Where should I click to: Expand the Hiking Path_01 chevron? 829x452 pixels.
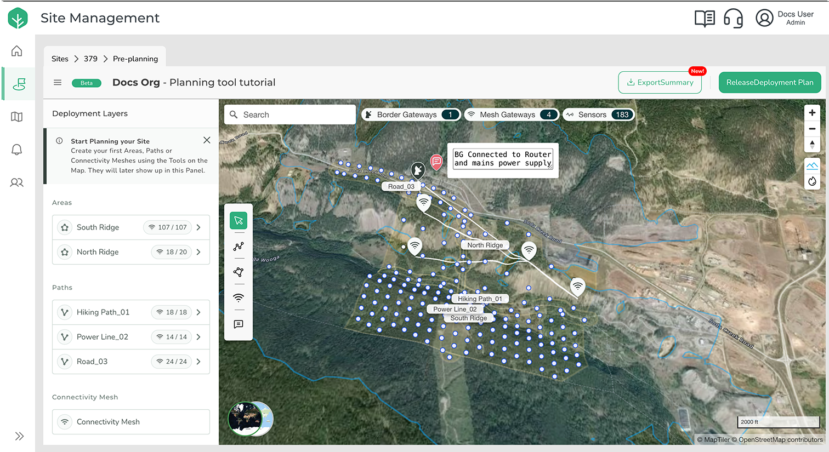pyautogui.click(x=198, y=312)
